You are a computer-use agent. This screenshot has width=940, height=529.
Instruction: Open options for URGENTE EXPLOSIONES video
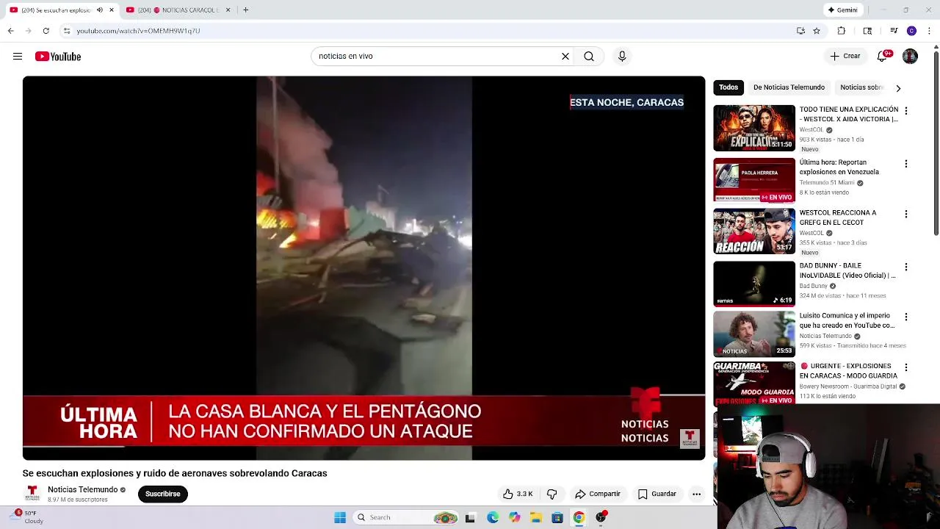[905, 367]
